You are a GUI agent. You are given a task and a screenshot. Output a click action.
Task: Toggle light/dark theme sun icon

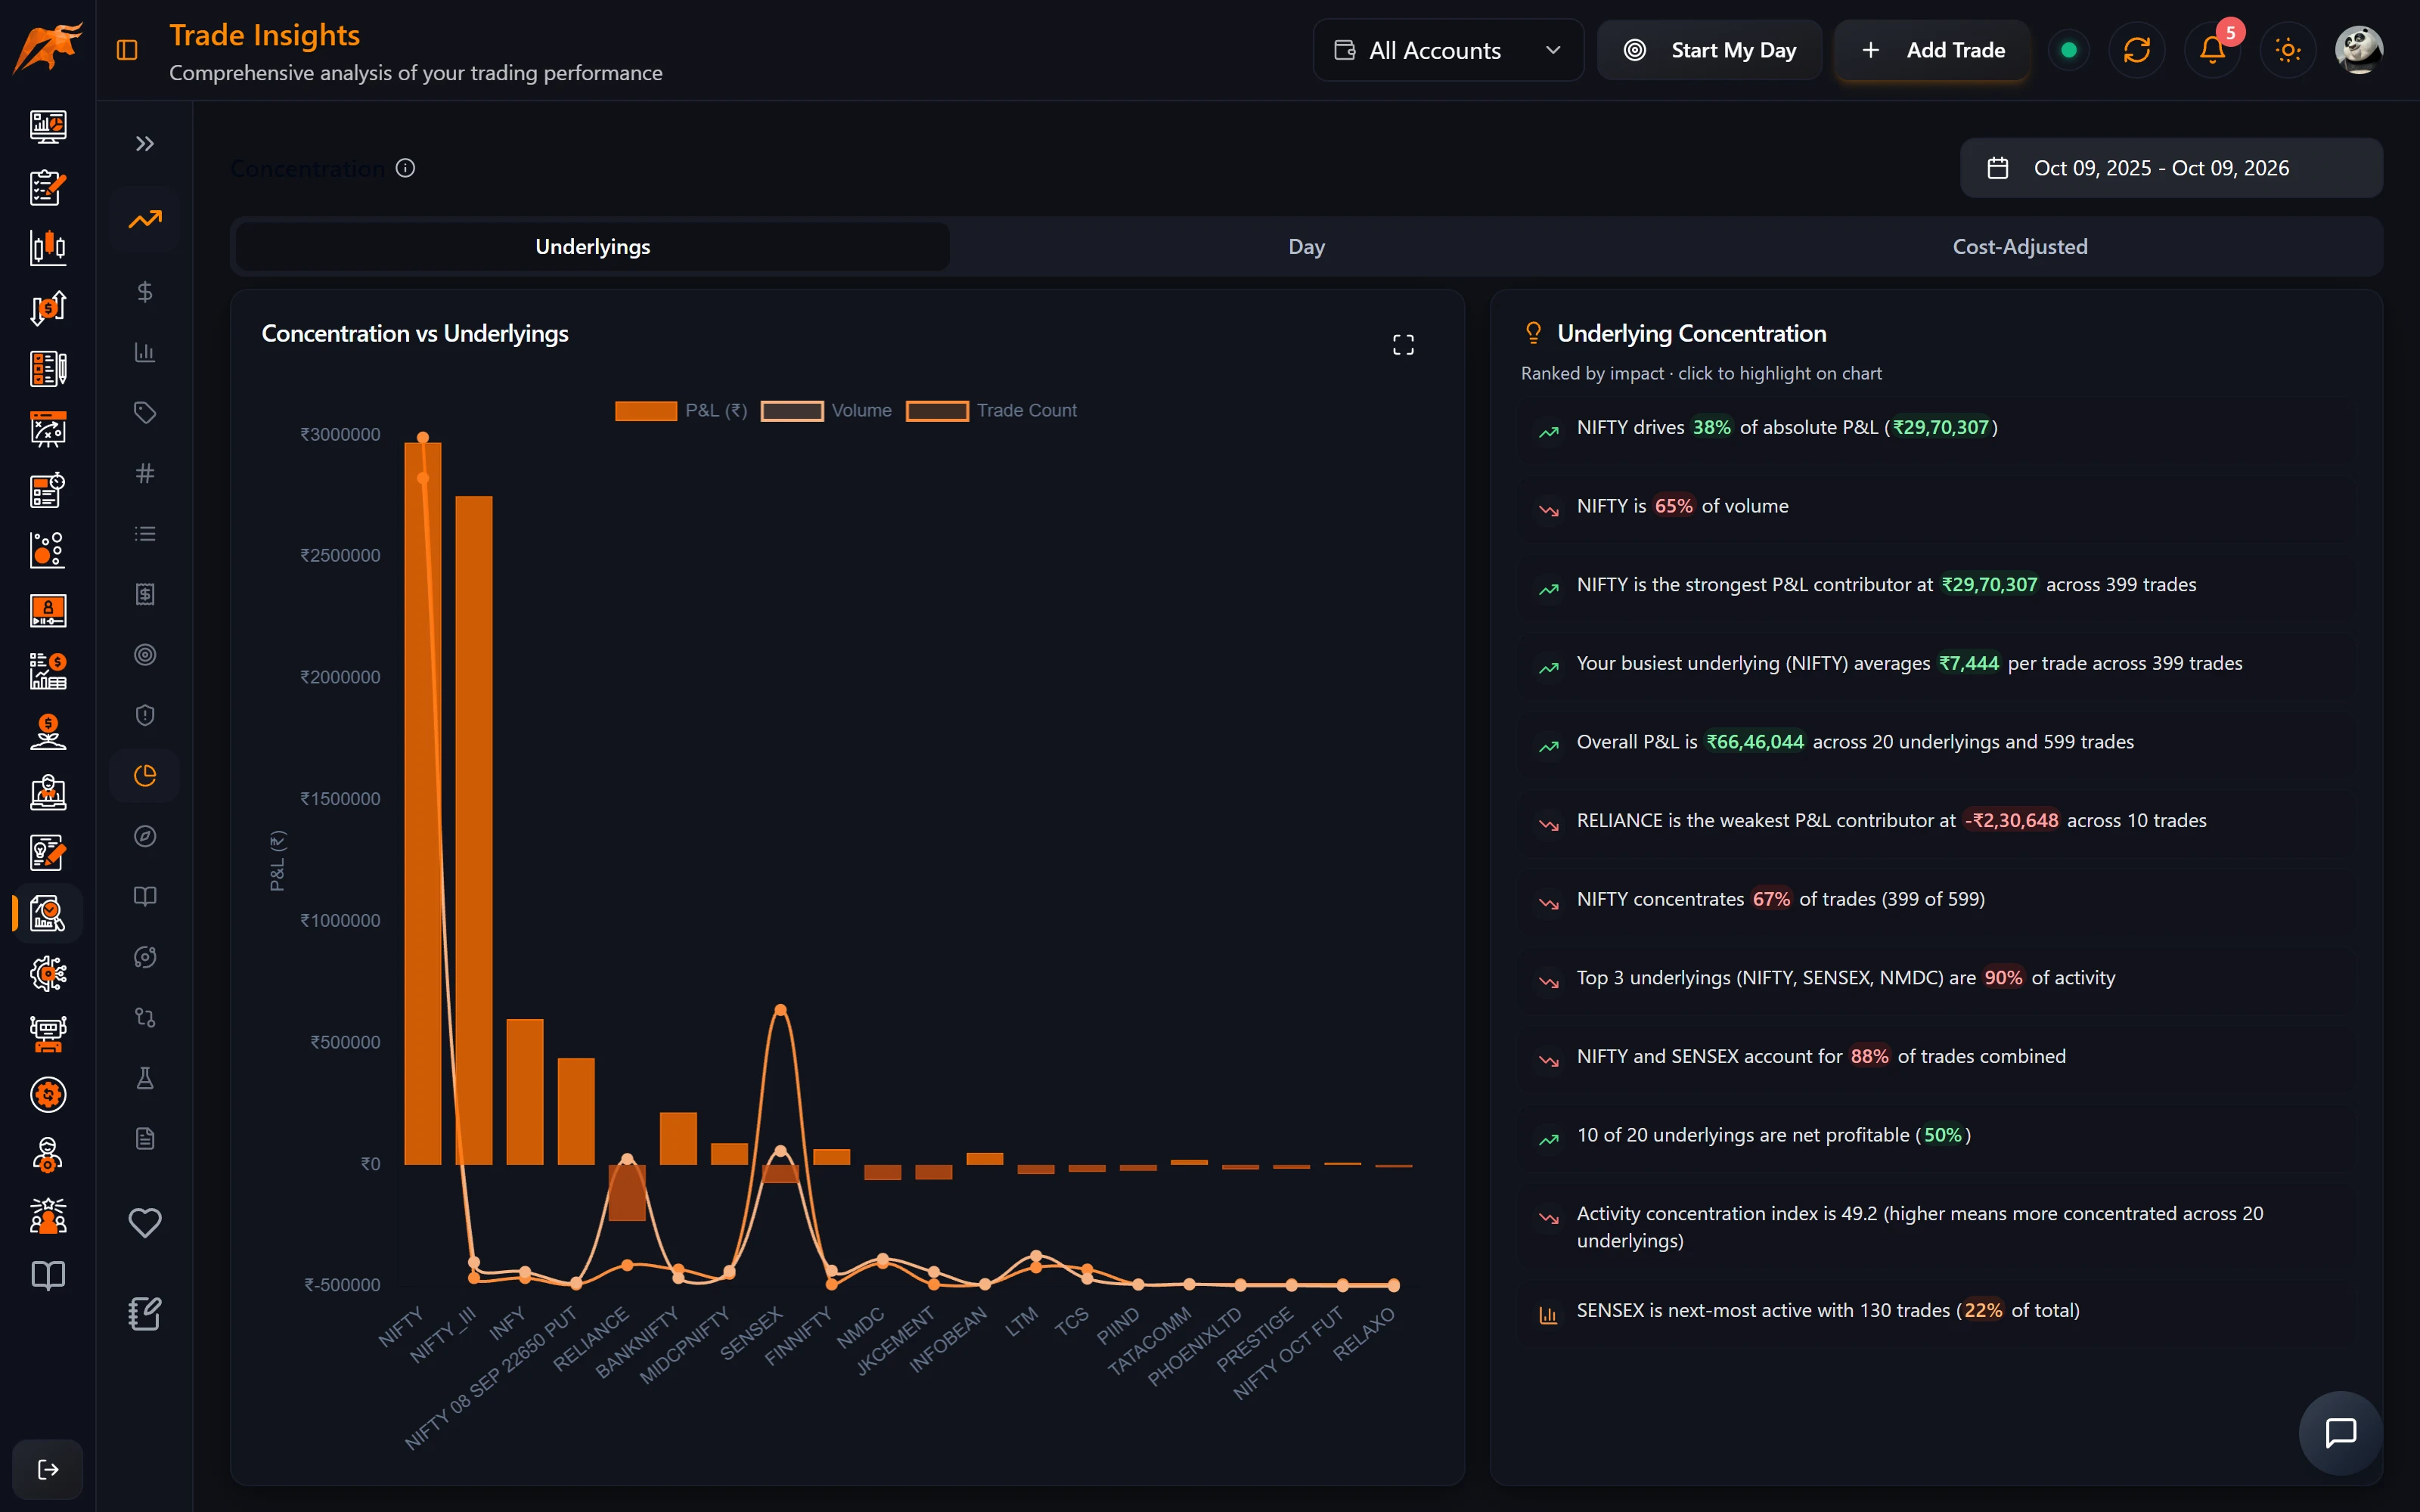(x=2288, y=50)
